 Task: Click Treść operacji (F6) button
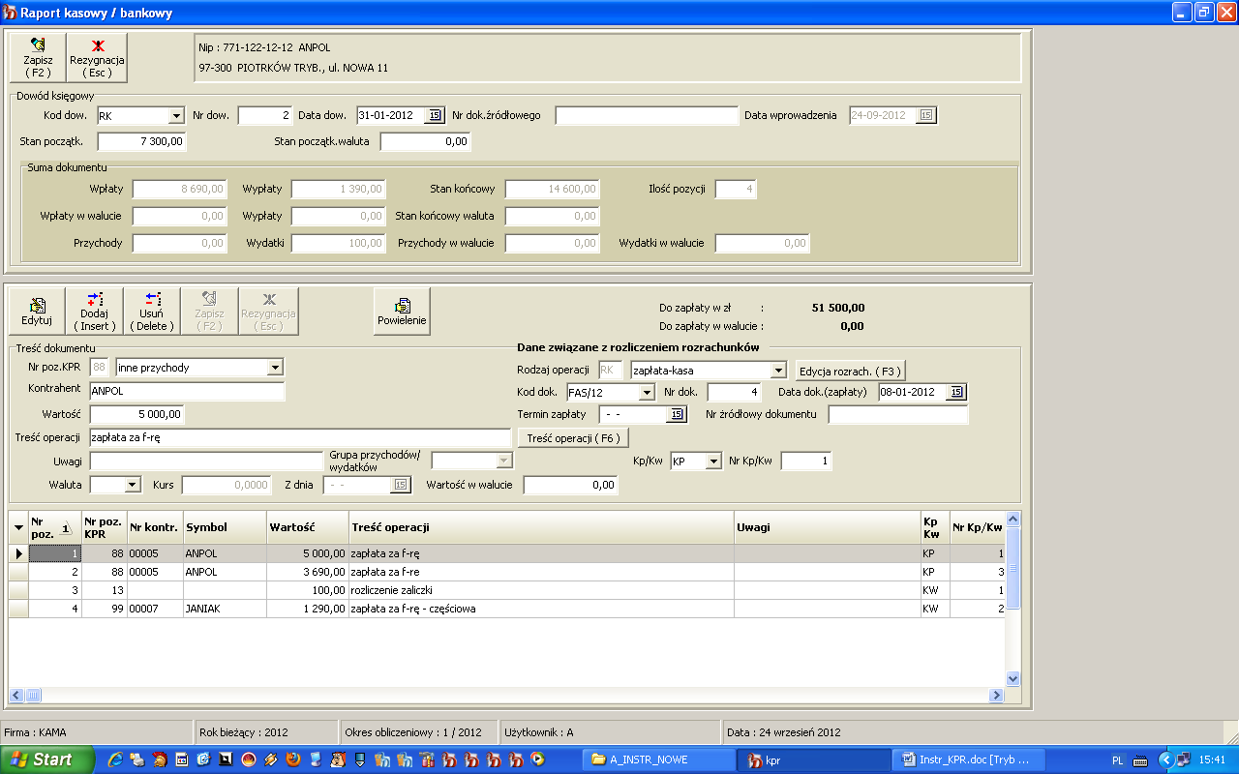pos(571,438)
